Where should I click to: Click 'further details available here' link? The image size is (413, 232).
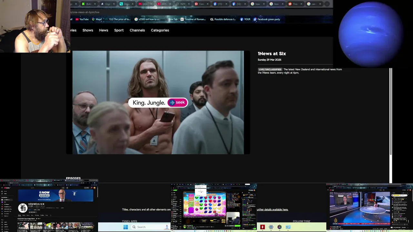point(272,209)
